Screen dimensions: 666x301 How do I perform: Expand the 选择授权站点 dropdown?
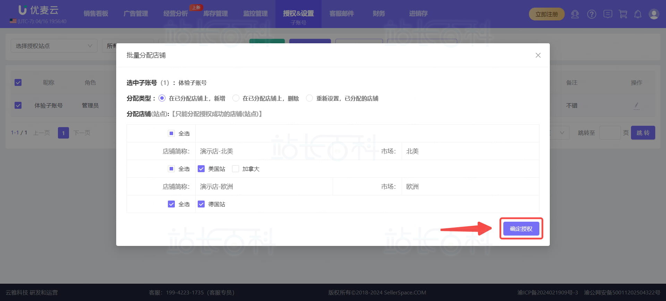(x=54, y=46)
